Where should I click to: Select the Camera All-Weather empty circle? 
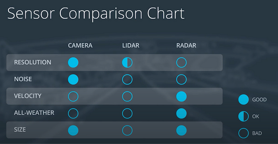pyautogui.click(x=73, y=113)
